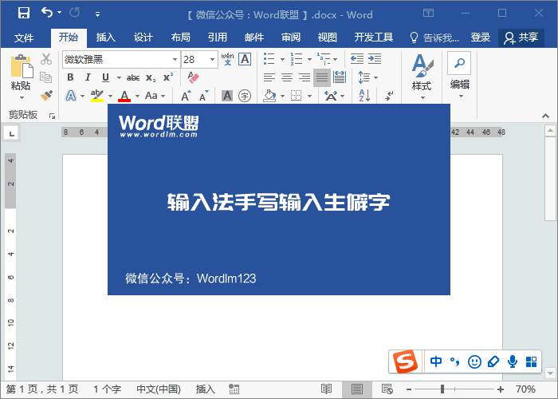This screenshot has width=558, height=399.
Task: Open the font size 28 dropdown
Action: 213,60
